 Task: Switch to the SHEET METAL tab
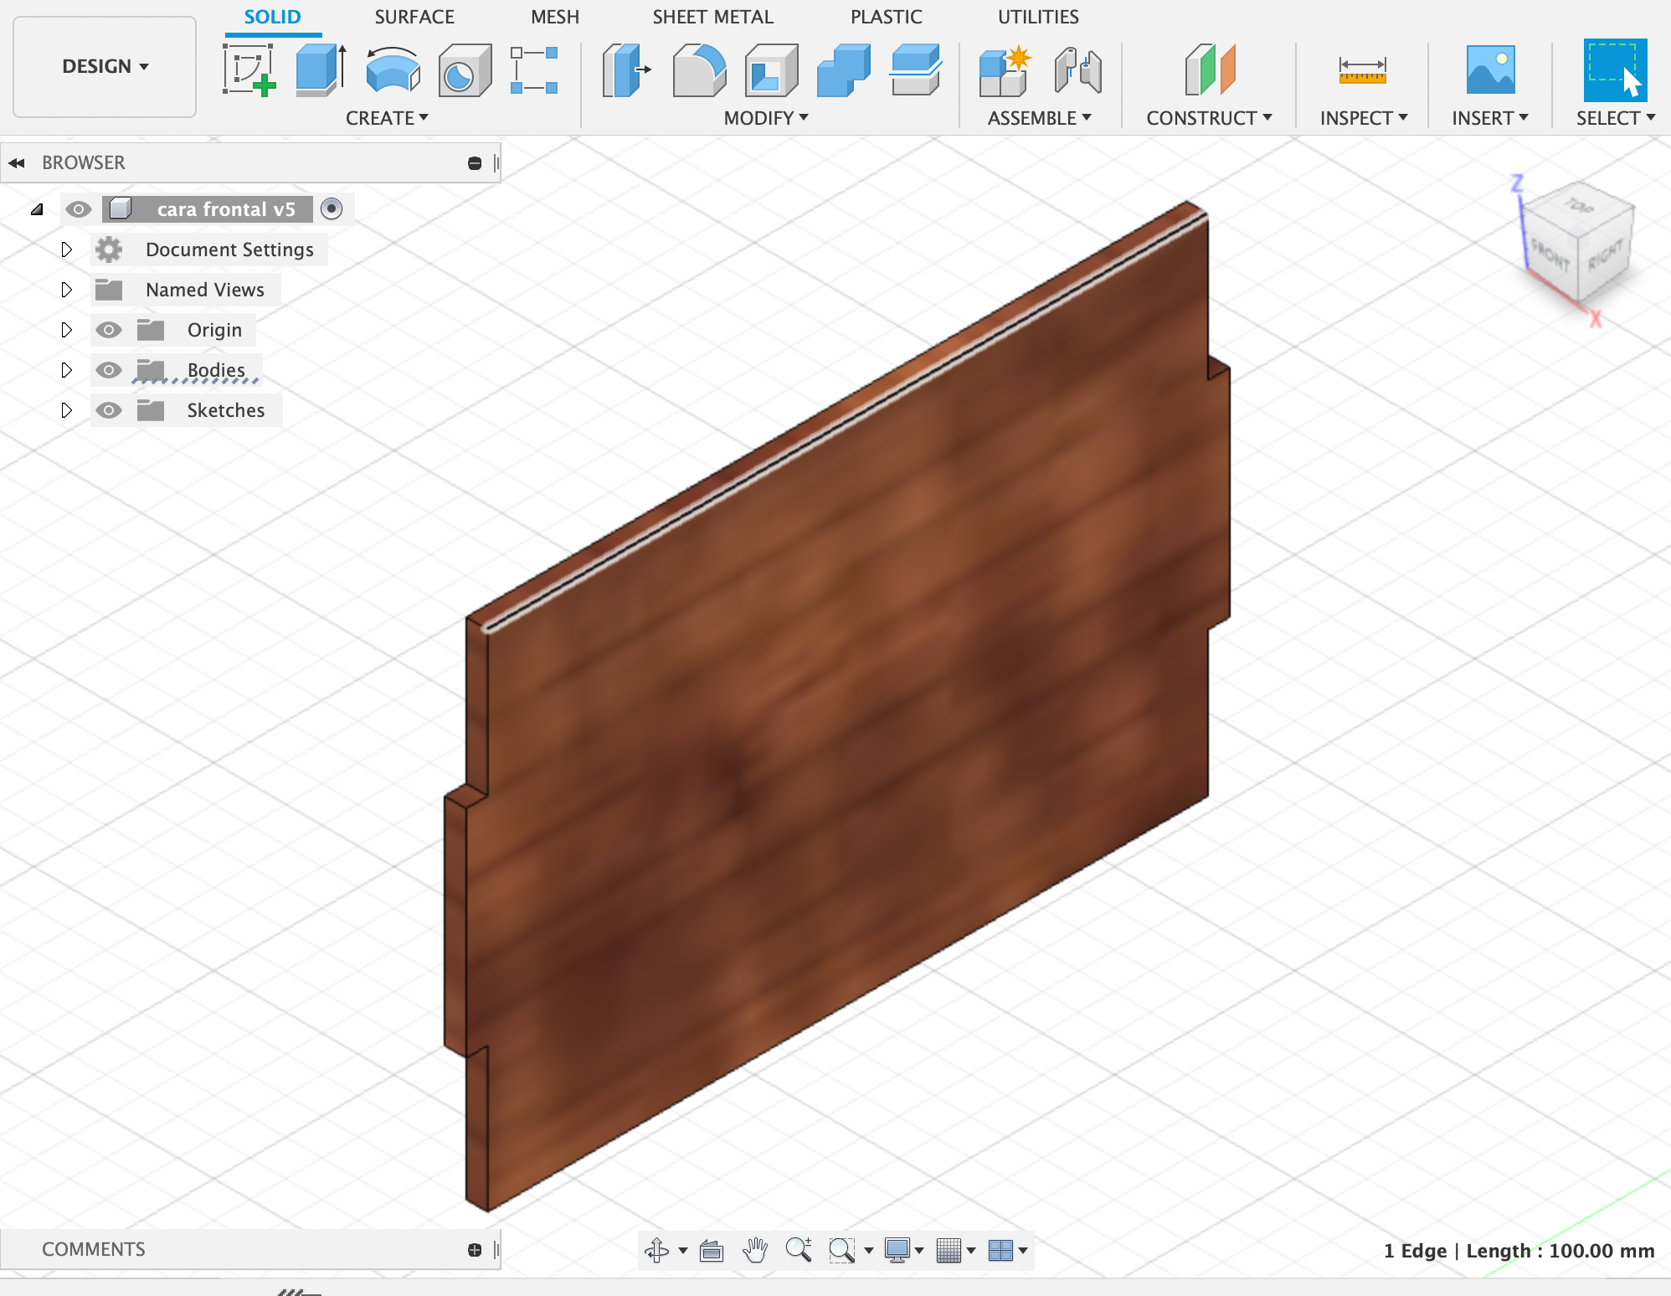point(712,17)
